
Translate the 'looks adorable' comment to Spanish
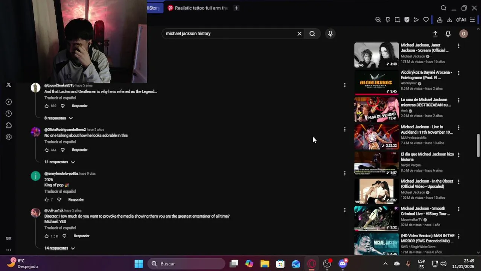pyautogui.click(x=60, y=142)
